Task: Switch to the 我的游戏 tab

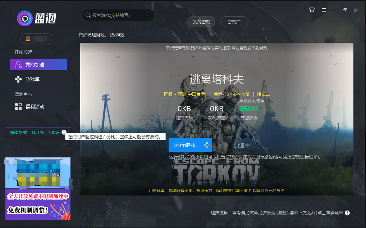Action: click(x=201, y=22)
